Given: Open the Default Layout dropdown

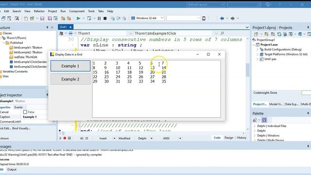Looking at the screenshot, I should click(223, 4).
